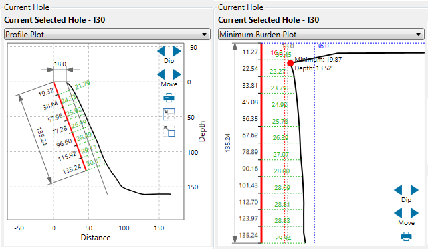Click depth label 112.70 in Burden Plot
The width and height of the screenshot is (428, 249).
tap(249, 202)
